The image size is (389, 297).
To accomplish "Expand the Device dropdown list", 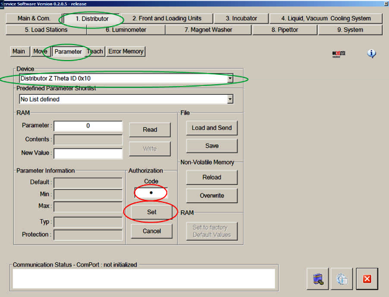I will point(230,79).
